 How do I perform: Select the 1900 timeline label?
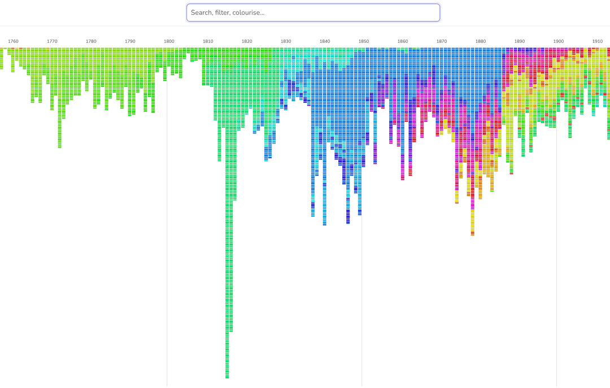coord(559,41)
